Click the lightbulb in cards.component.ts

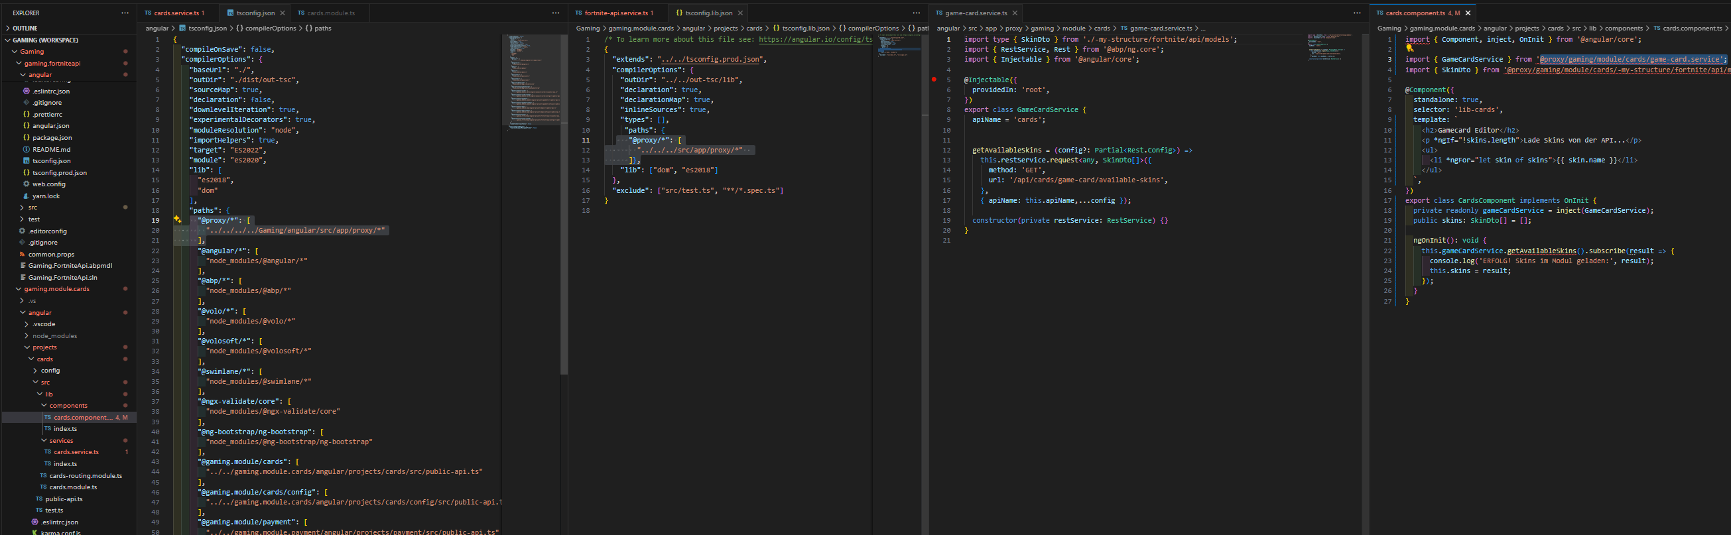1409,48
